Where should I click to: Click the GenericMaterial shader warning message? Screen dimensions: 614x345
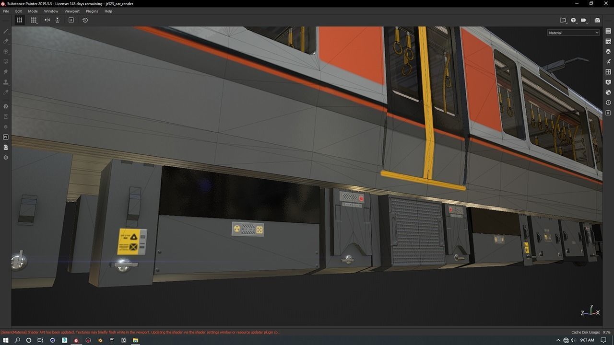point(139,332)
